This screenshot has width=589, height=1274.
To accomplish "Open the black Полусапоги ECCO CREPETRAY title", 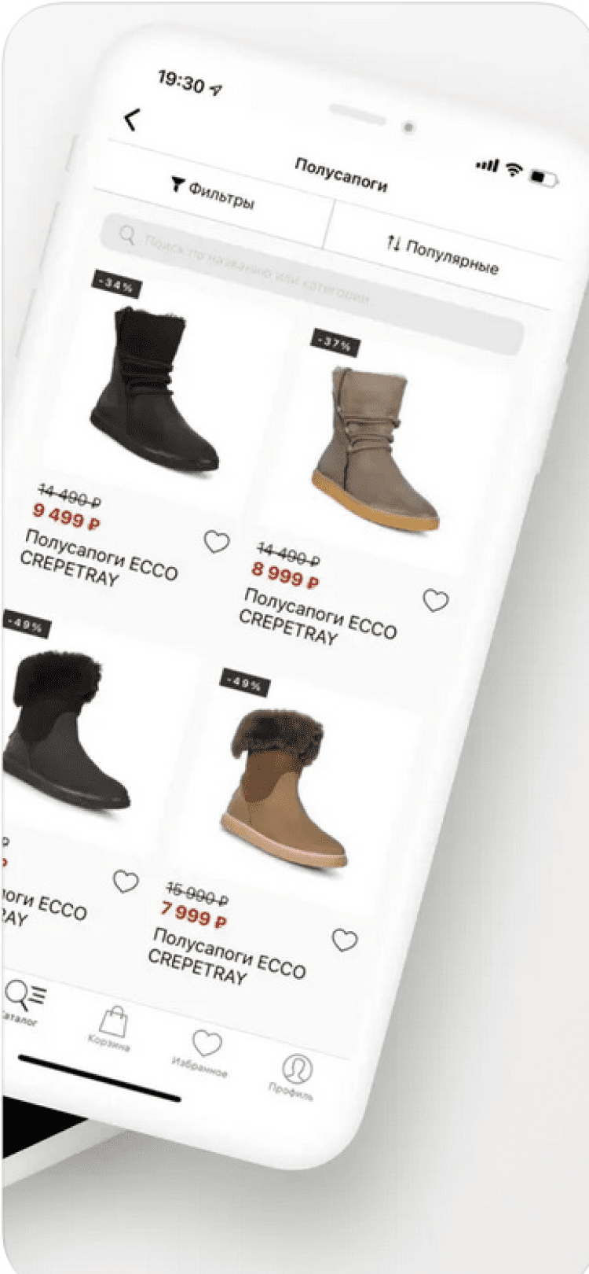I will pos(99,558).
